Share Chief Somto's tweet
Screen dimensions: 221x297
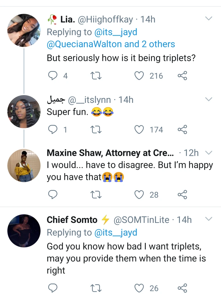click(182, 288)
